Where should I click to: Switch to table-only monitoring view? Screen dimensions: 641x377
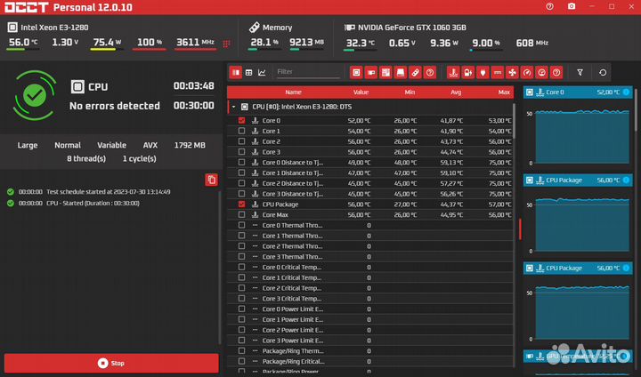click(248, 72)
